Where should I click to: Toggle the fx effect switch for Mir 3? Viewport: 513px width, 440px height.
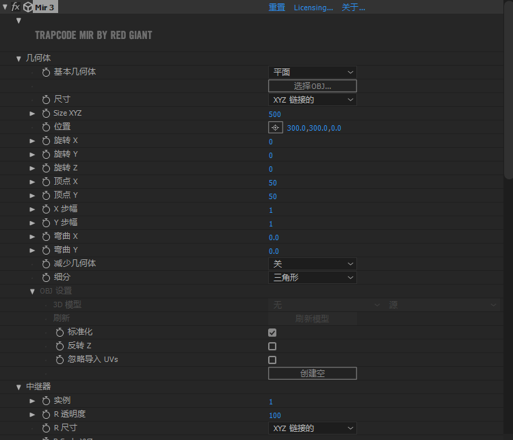pyautogui.click(x=15, y=7)
